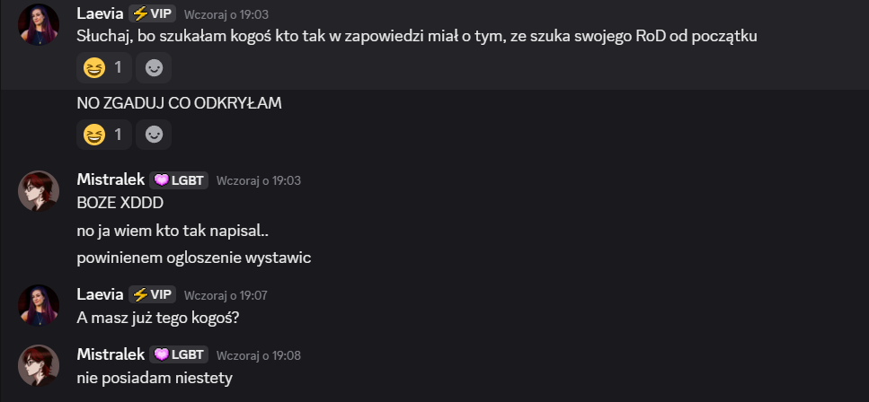The width and height of the screenshot is (869, 402).
Task: Click the "Wczoraj o 19:07" timestamp
Action: (226, 295)
